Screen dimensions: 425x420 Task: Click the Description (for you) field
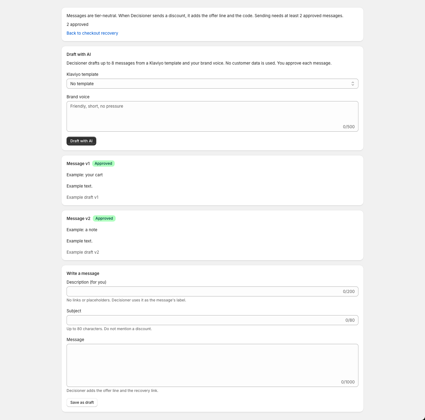pos(212,291)
